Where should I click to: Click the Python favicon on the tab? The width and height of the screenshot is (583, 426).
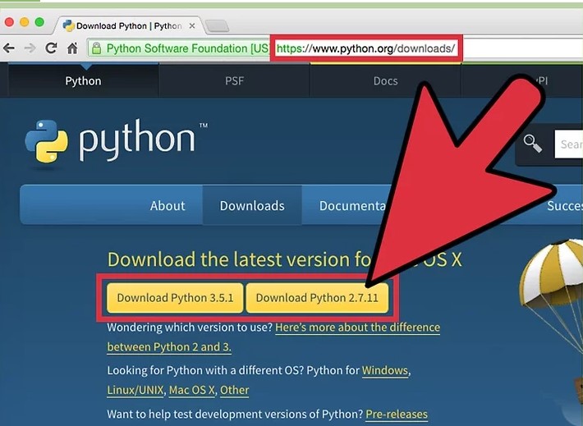tap(68, 25)
